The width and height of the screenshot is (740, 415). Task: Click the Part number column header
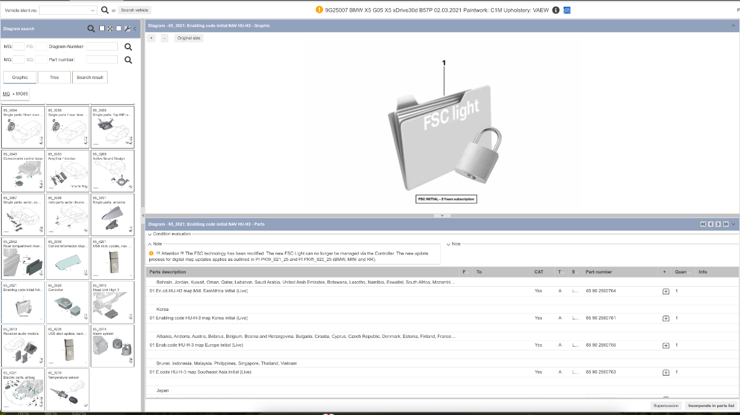pyautogui.click(x=599, y=272)
